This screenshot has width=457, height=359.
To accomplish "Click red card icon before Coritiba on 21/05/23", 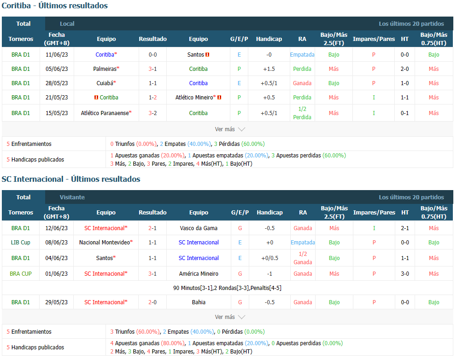I will point(96,98).
